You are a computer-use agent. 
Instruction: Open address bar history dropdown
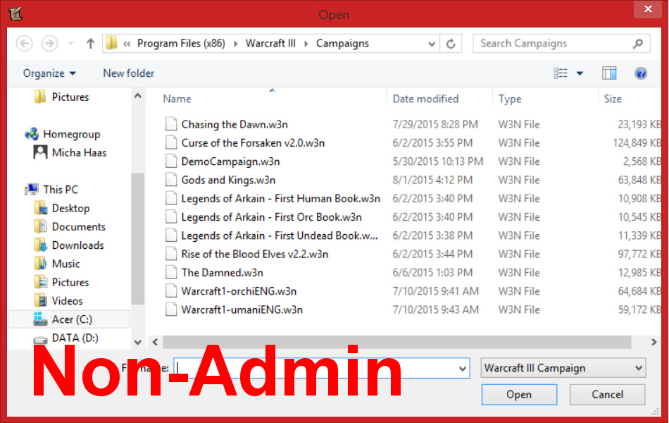pyautogui.click(x=432, y=44)
